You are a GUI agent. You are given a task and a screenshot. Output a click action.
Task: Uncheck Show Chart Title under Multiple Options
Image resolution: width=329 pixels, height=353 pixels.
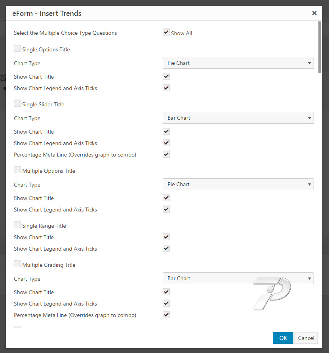click(166, 198)
